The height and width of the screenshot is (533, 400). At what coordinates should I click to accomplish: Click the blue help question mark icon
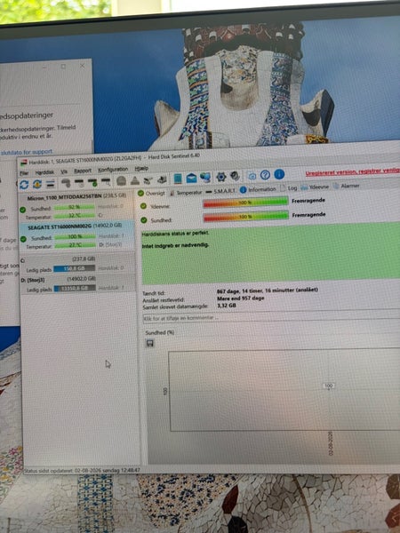pos(265,175)
